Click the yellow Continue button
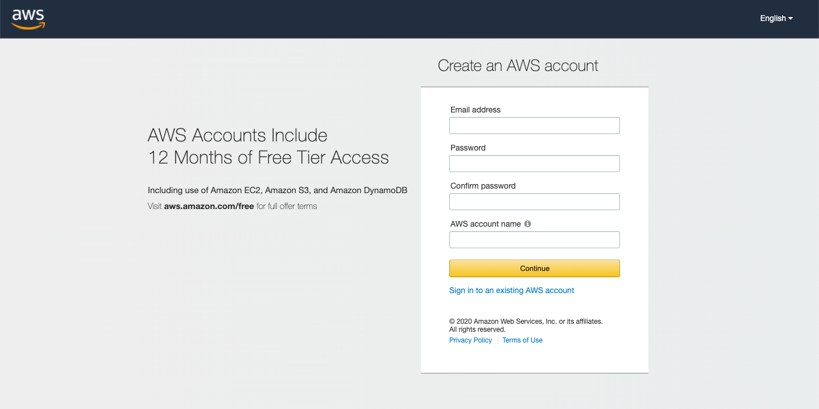 [x=535, y=268]
